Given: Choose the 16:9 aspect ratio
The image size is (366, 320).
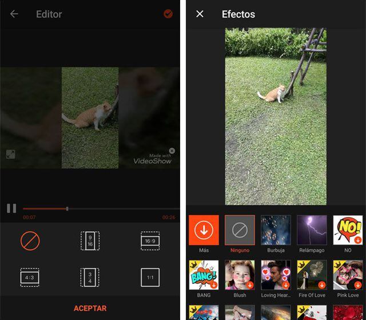Looking at the screenshot, I should coord(150,241).
